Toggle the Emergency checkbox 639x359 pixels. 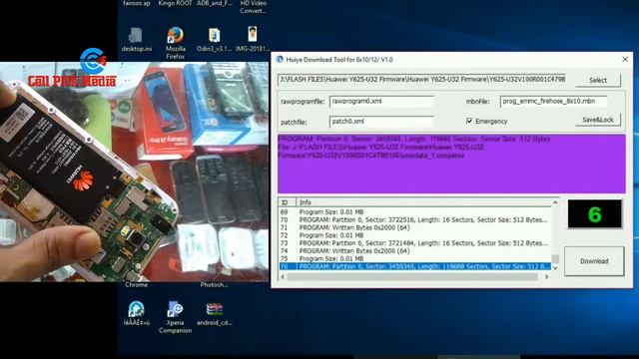(469, 121)
